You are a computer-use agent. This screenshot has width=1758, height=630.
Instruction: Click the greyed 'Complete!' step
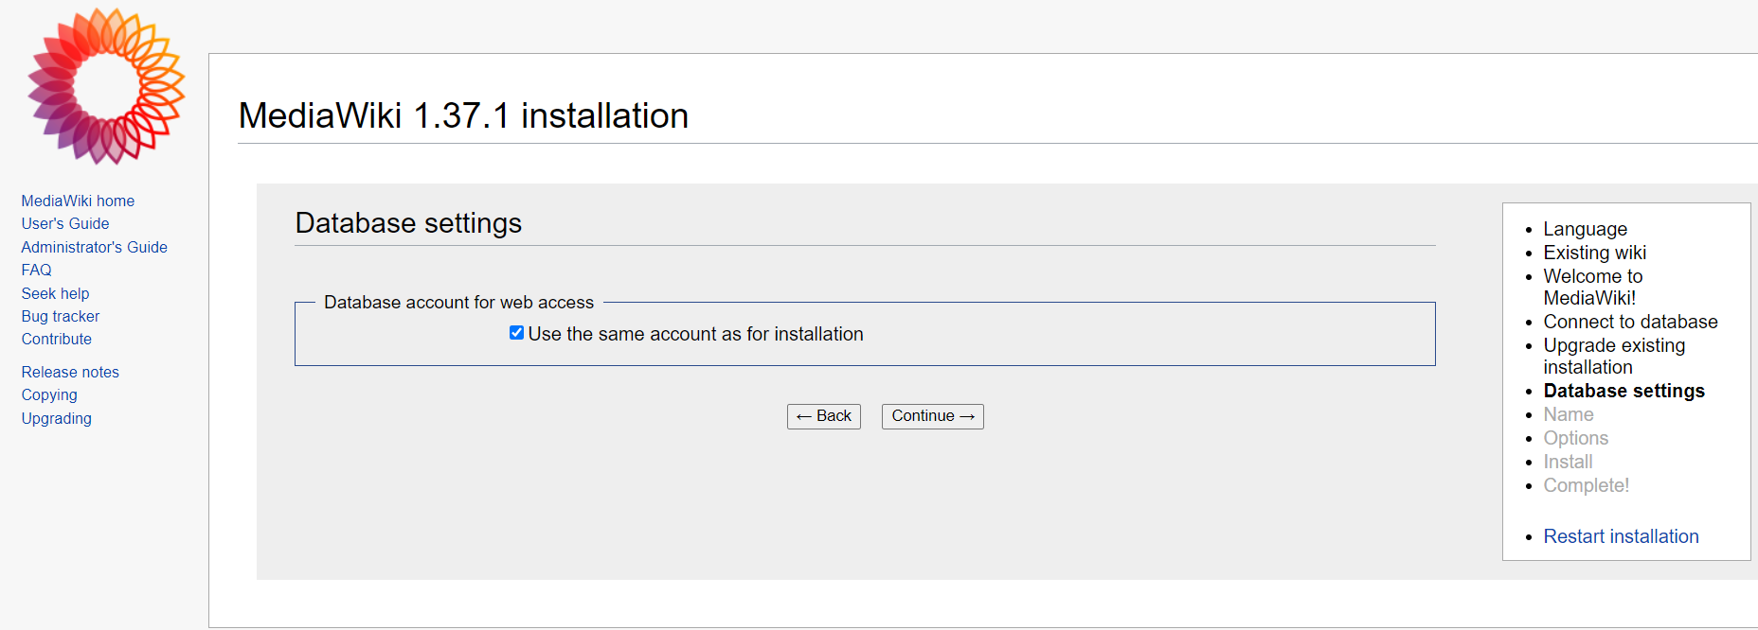(x=1586, y=485)
